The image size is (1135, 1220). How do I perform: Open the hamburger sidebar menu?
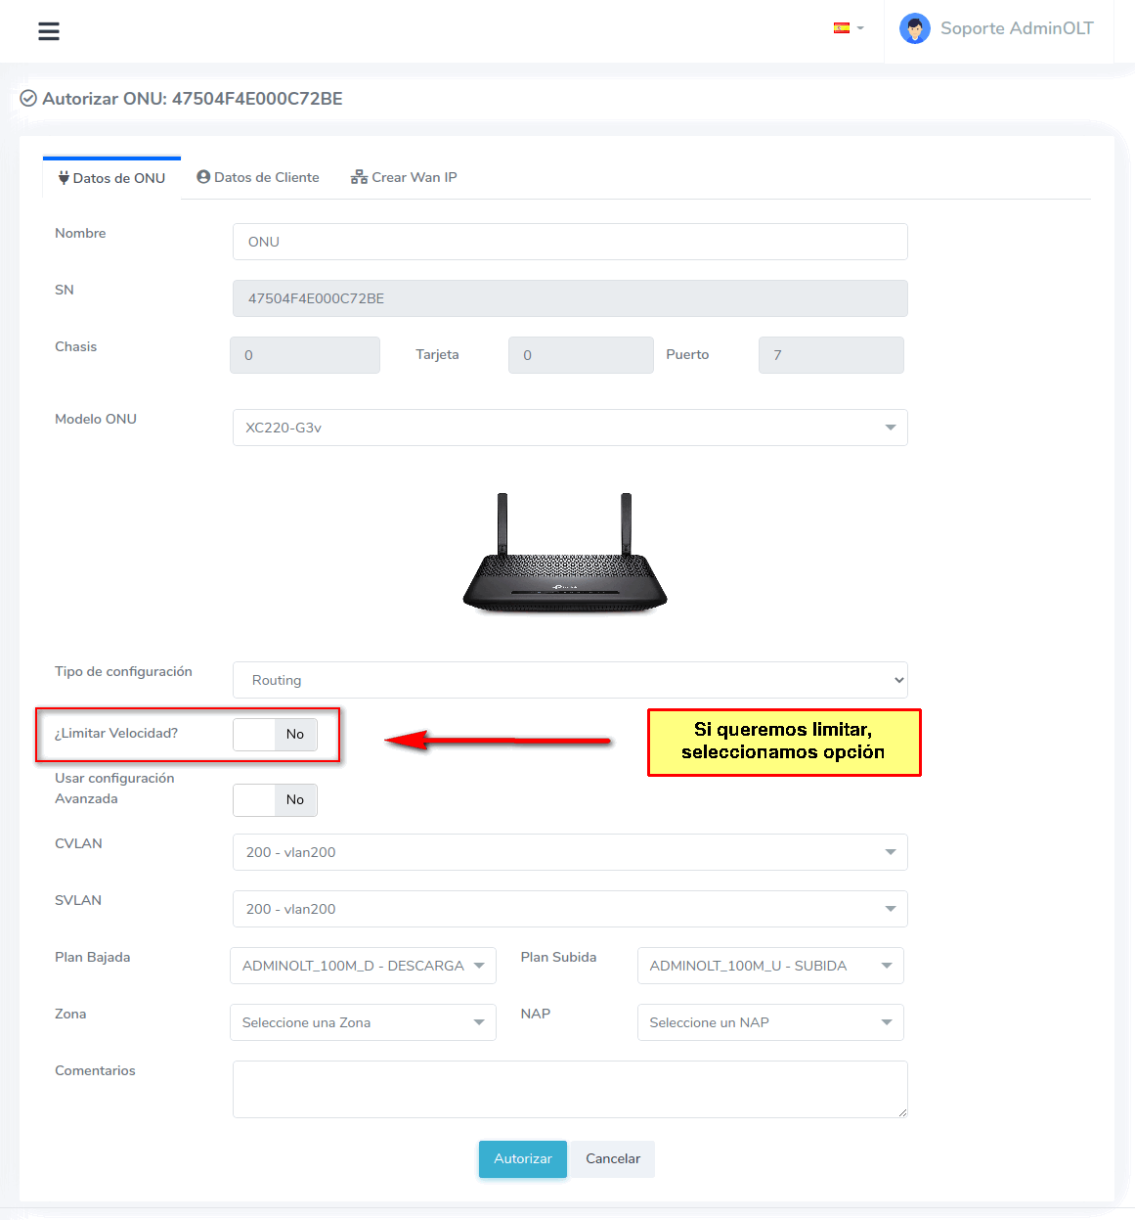49,31
